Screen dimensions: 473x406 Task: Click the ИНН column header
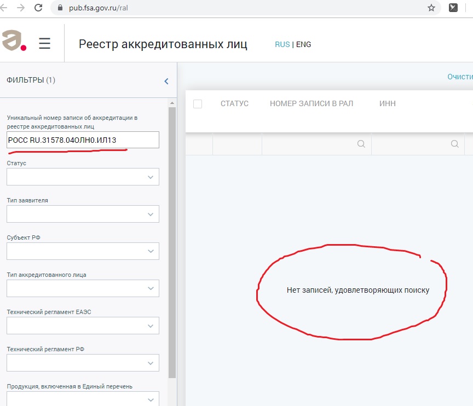click(387, 103)
